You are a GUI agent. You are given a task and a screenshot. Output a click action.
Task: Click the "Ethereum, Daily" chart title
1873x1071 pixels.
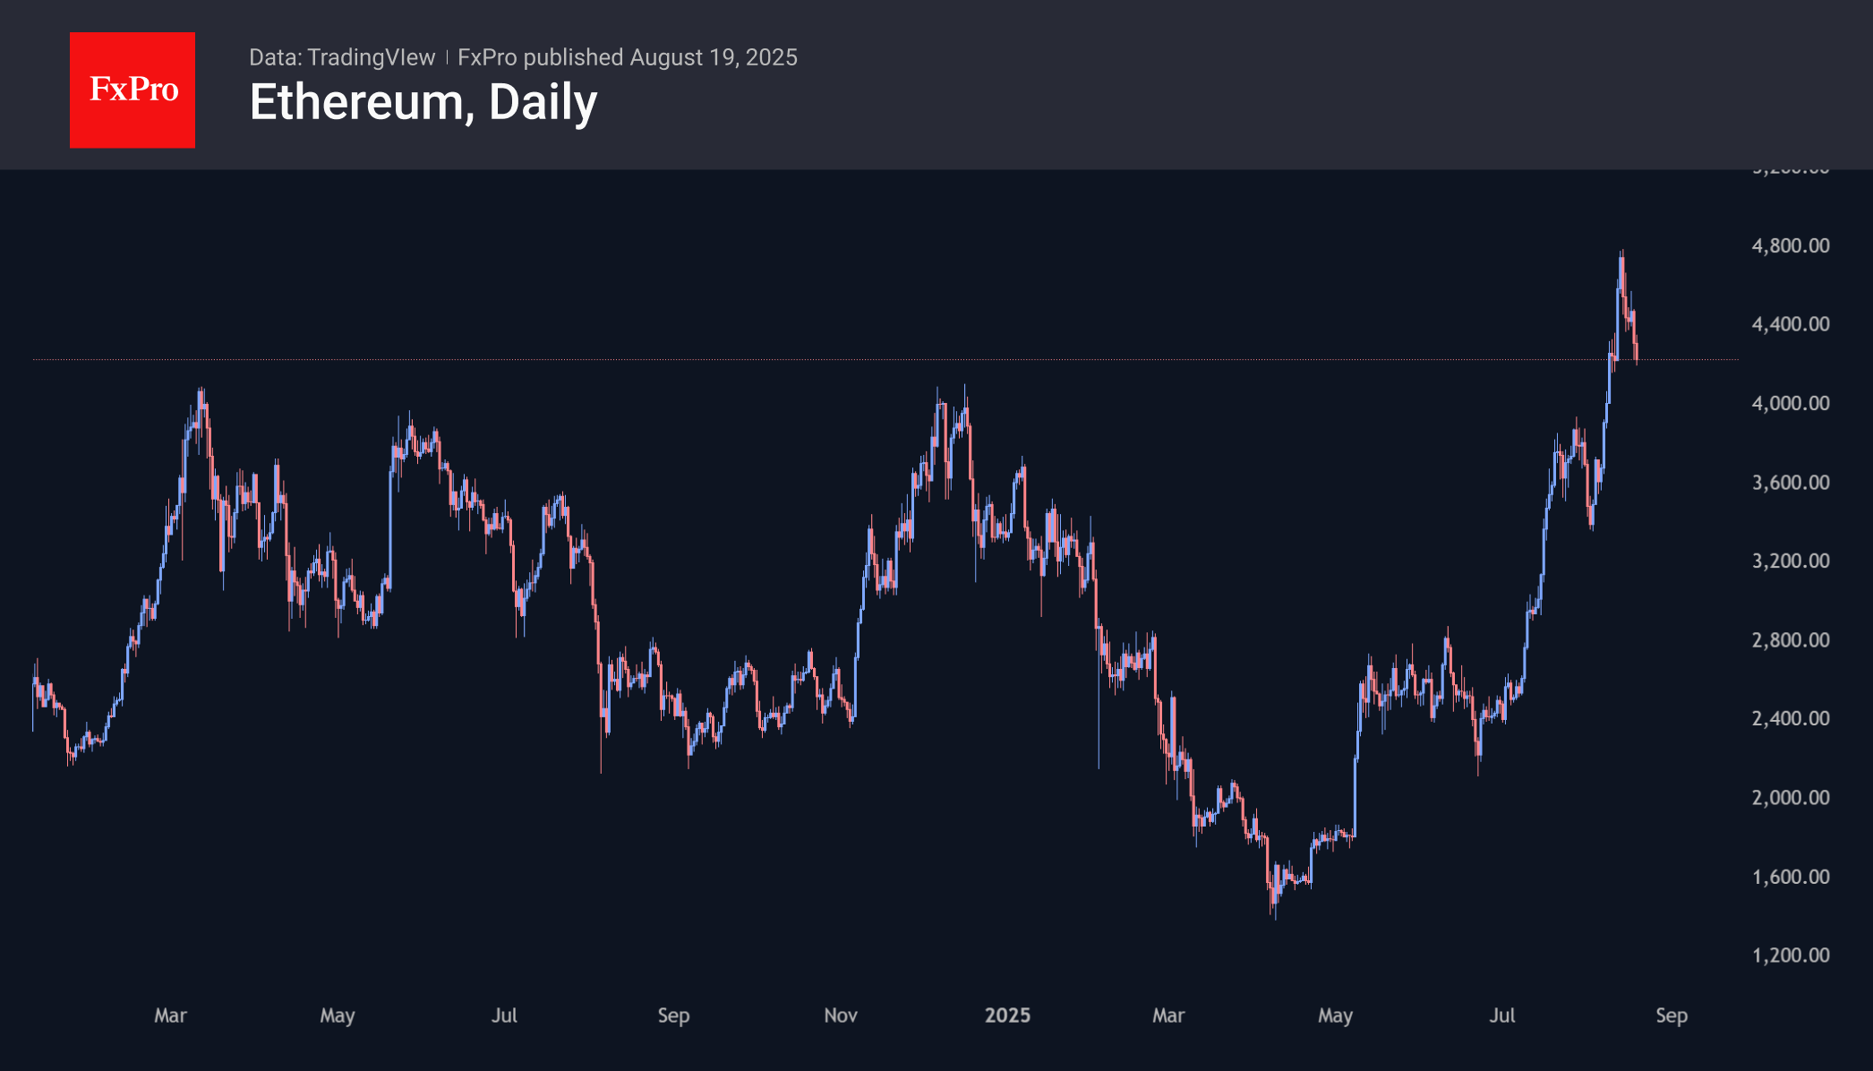pyautogui.click(x=423, y=102)
